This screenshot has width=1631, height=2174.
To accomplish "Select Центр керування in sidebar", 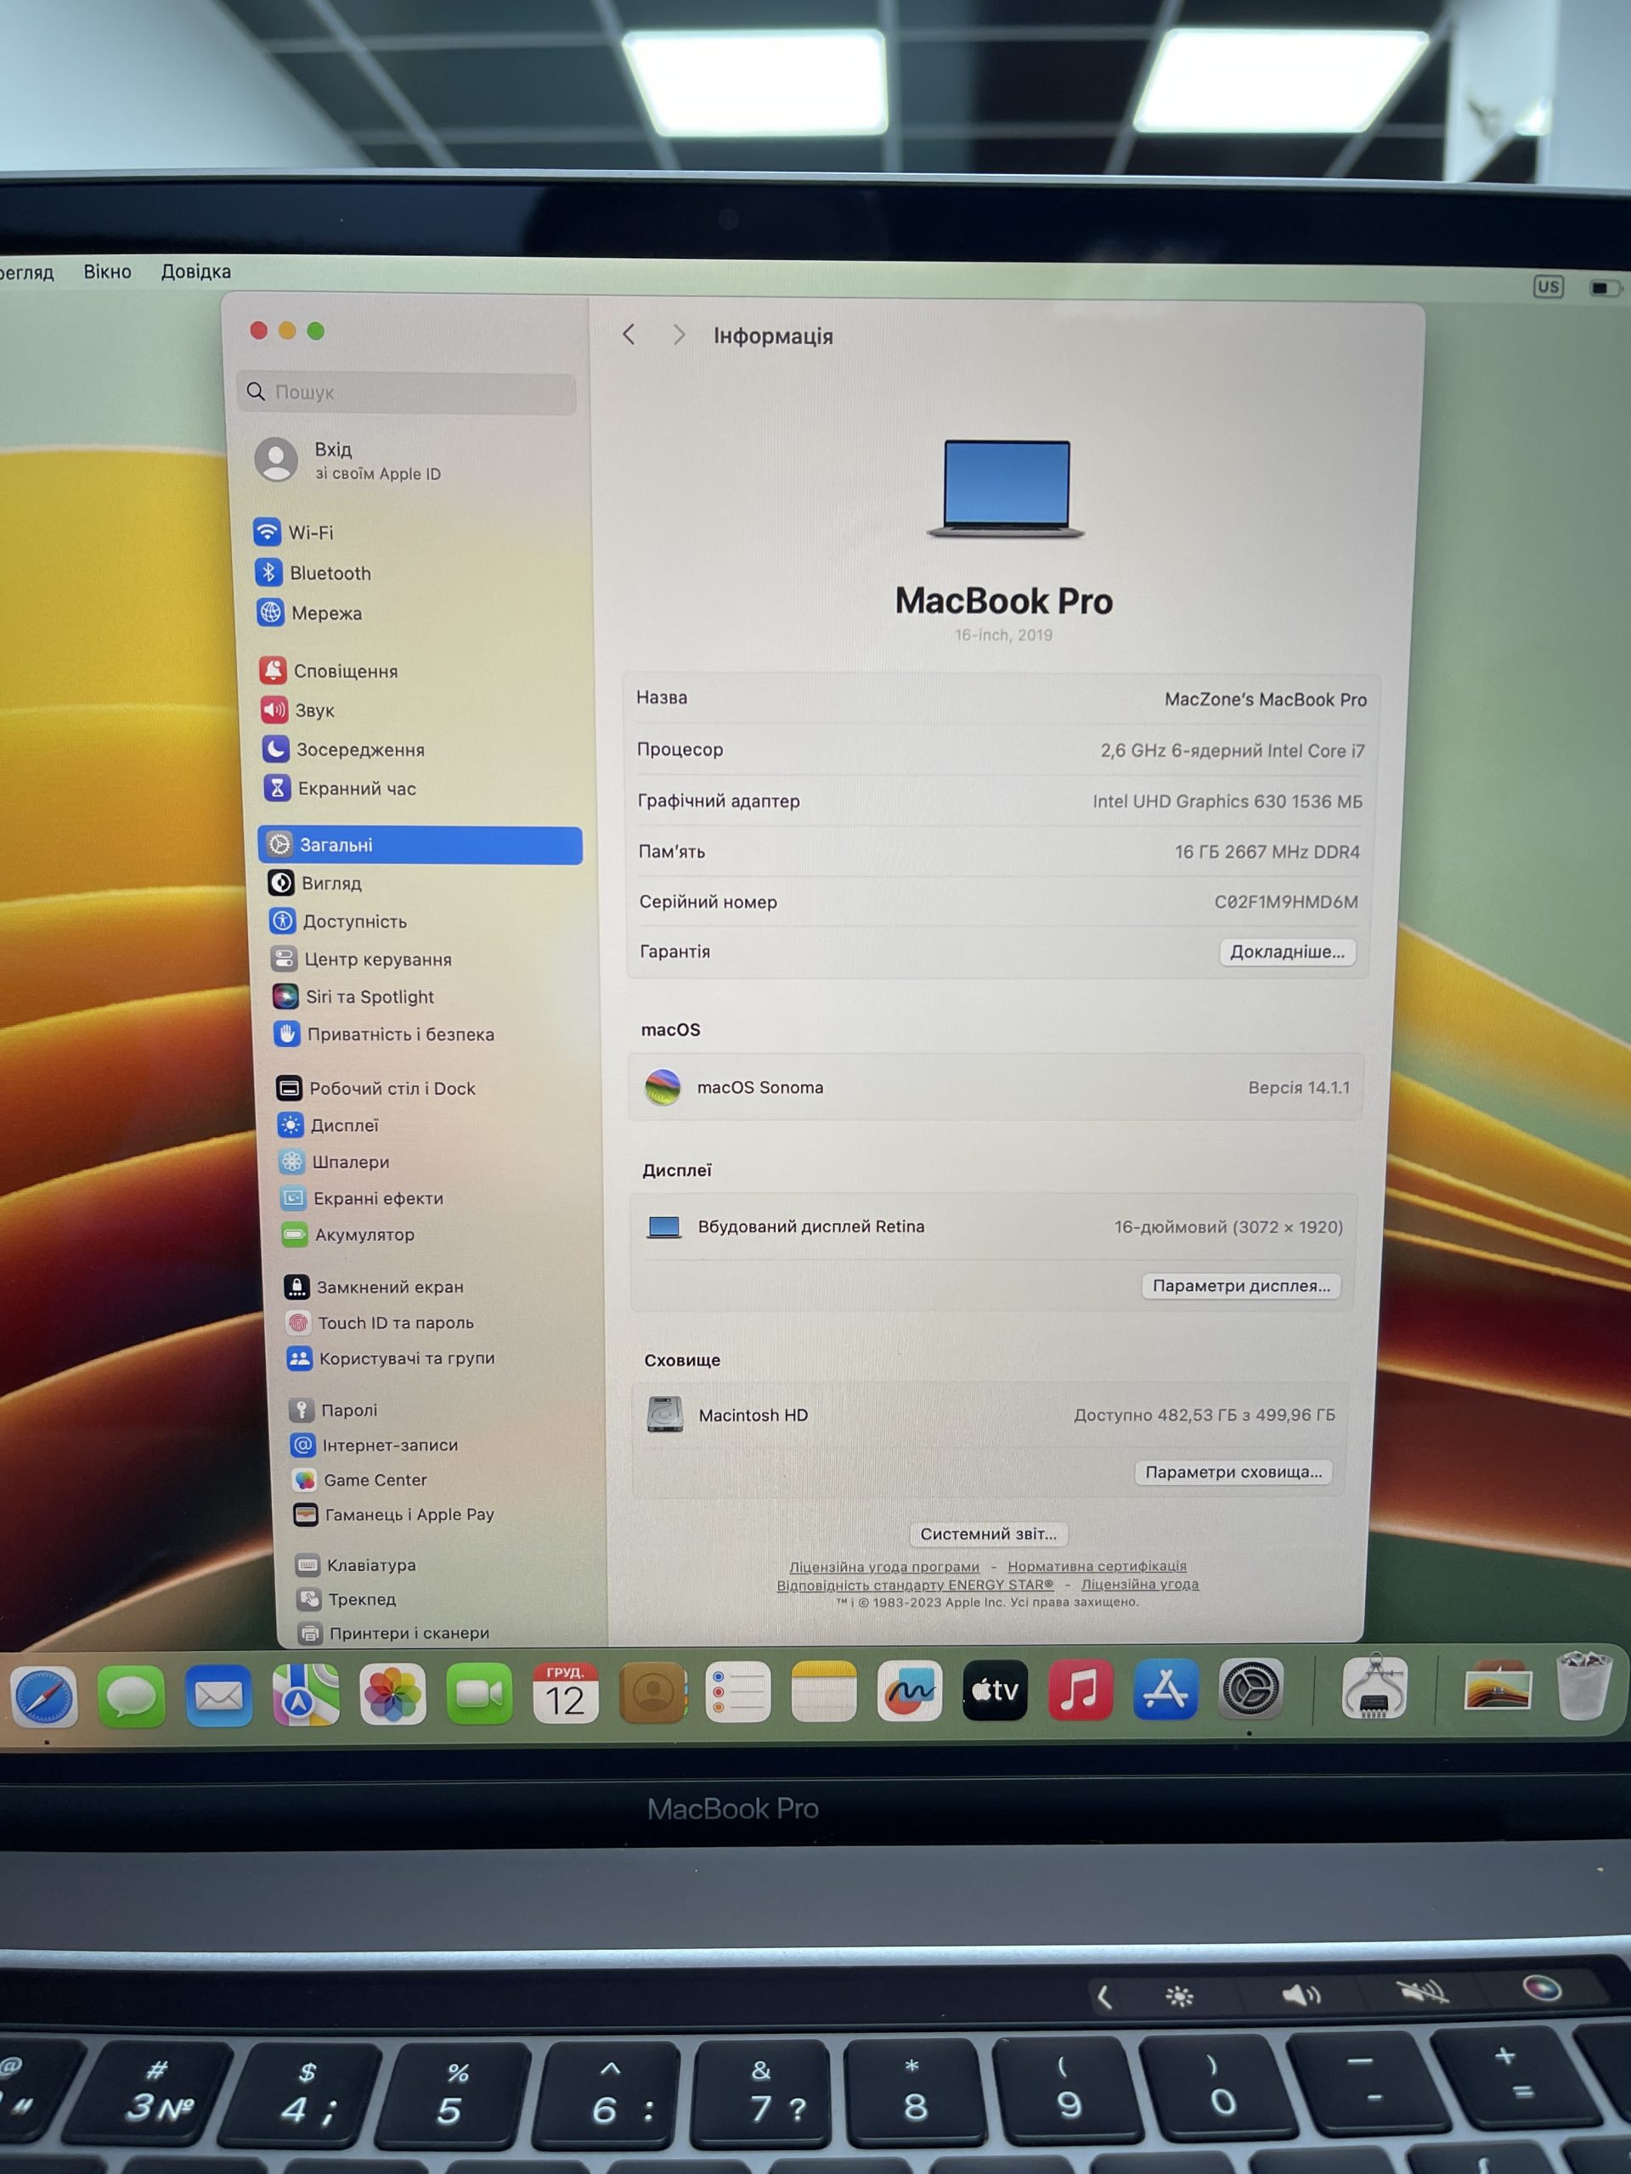I will pyautogui.click(x=363, y=960).
